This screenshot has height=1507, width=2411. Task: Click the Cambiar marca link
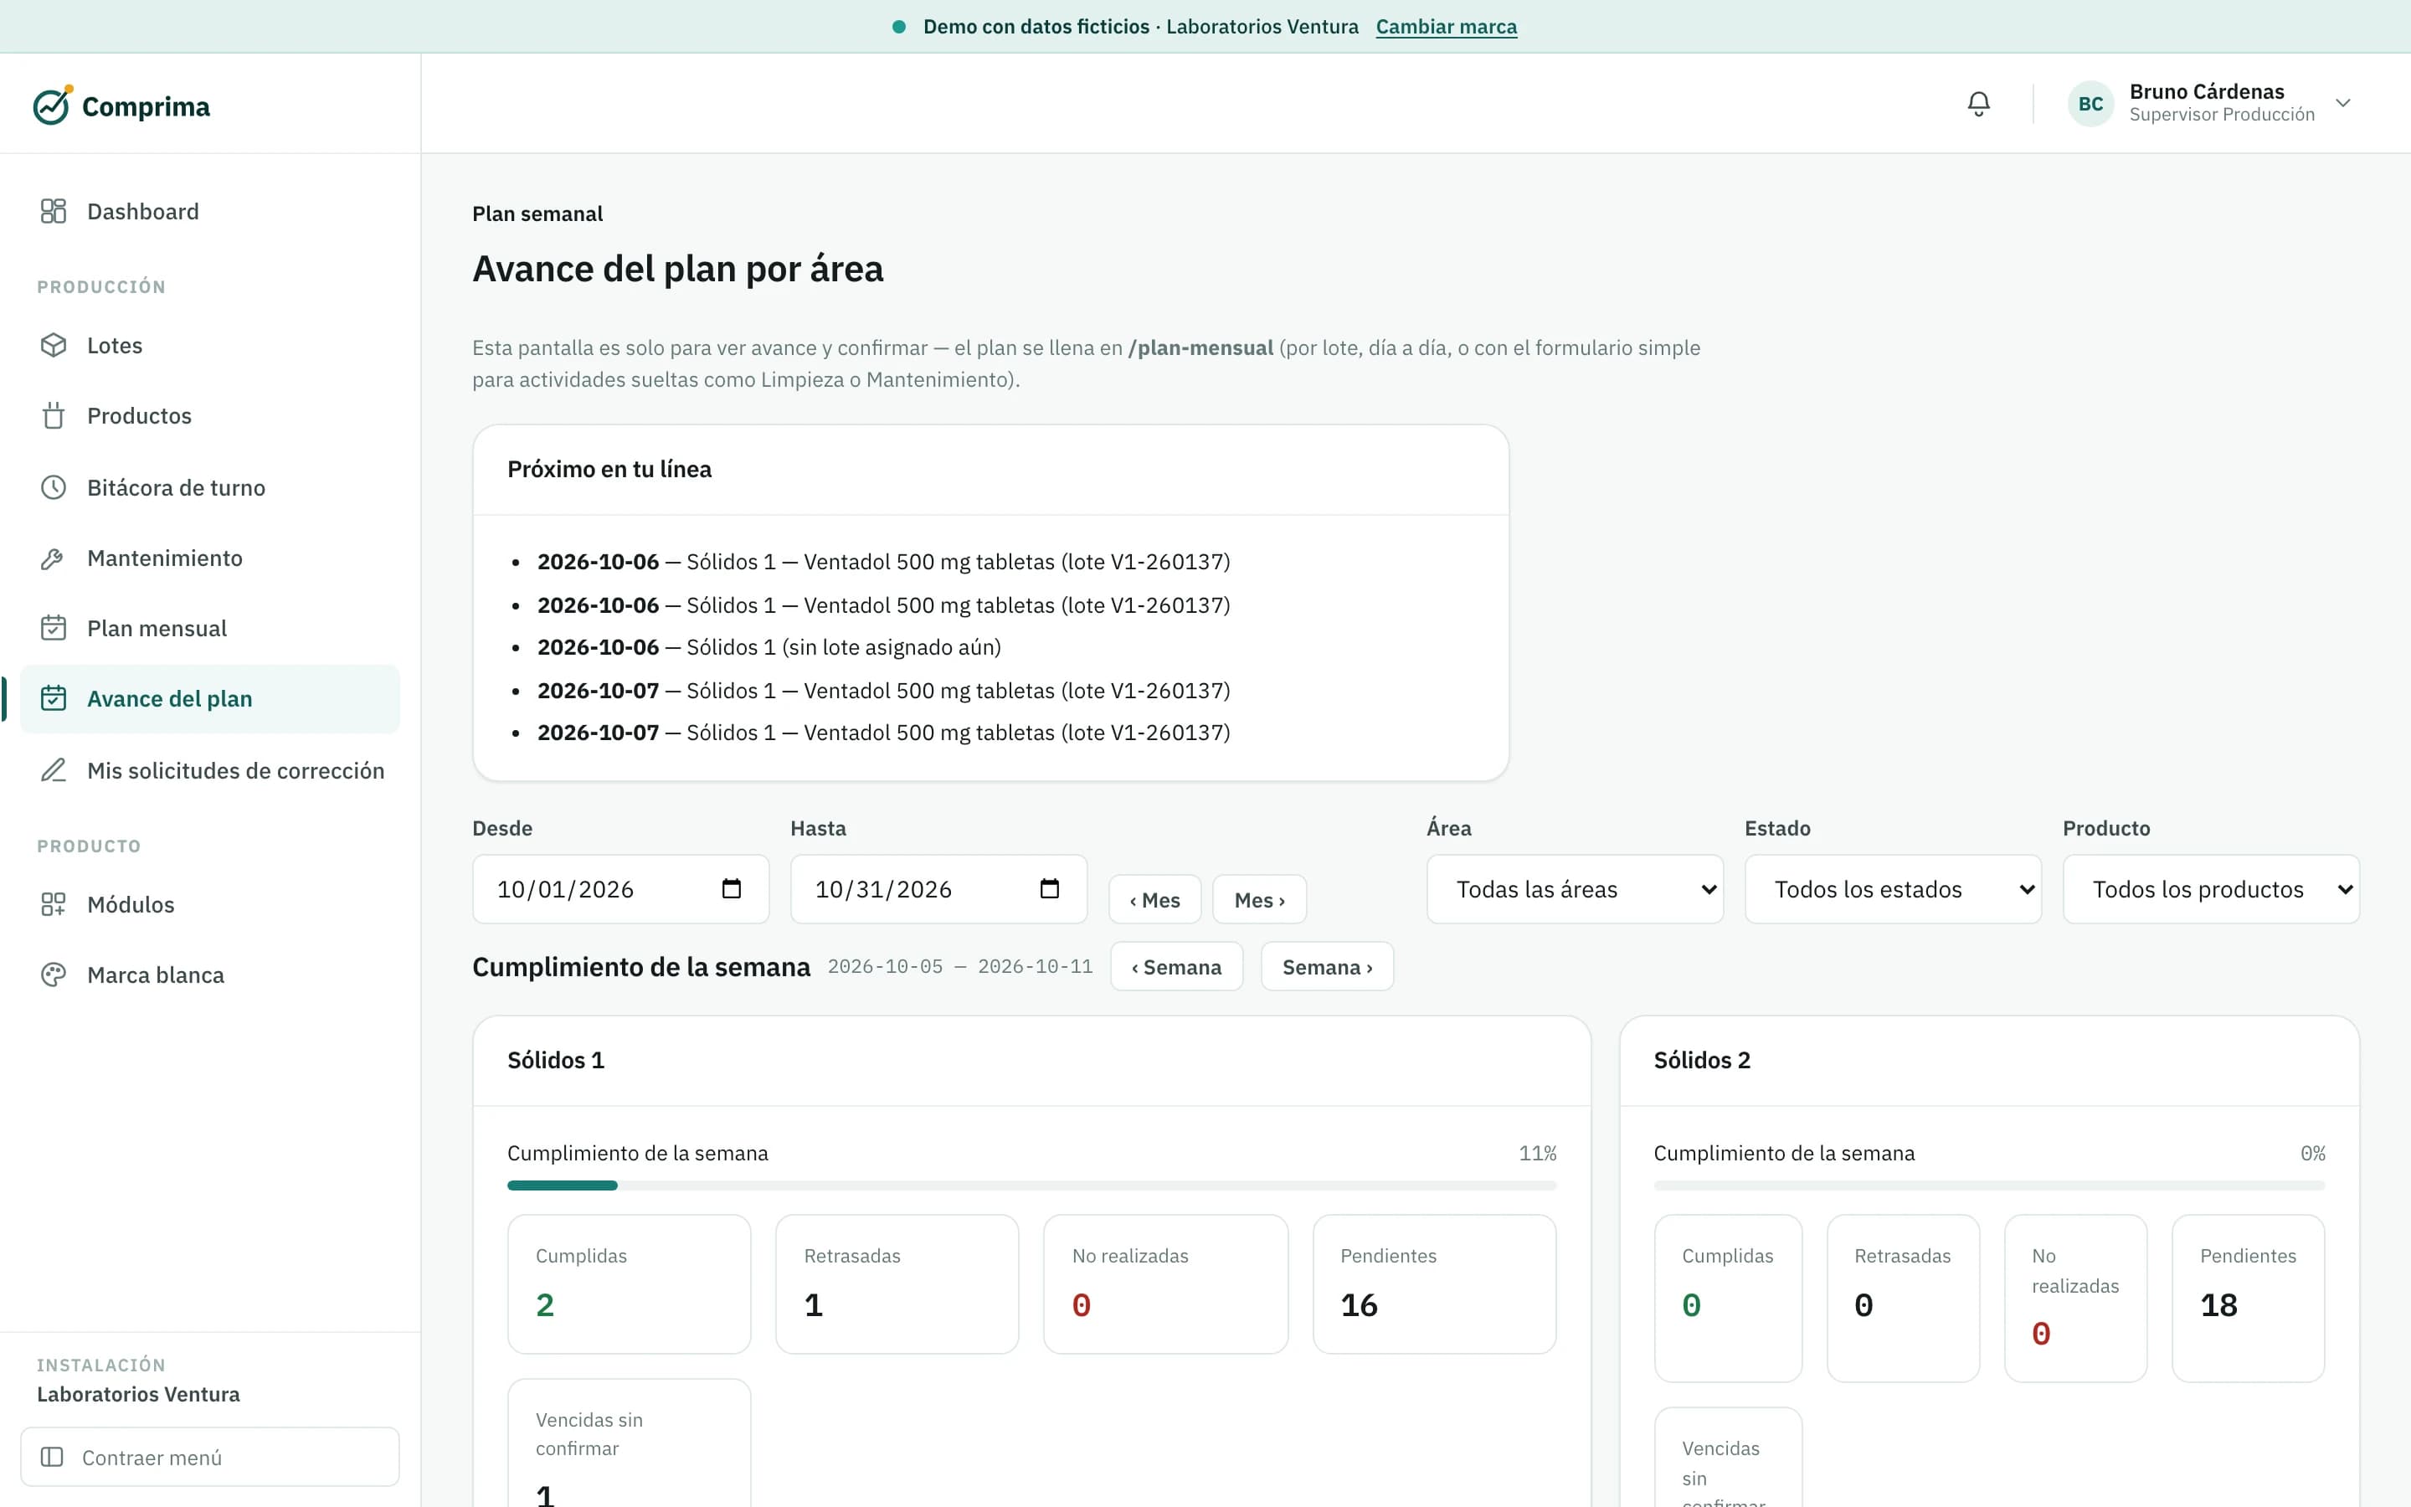coord(1446,27)
